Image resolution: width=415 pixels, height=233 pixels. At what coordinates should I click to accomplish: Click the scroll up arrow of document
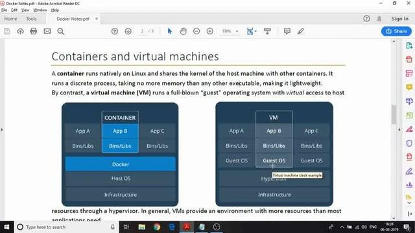(x=394, y=41)
